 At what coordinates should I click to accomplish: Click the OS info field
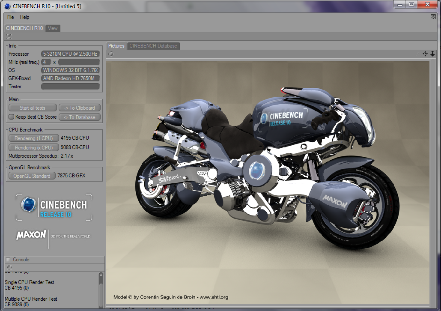tap(70, 70)
